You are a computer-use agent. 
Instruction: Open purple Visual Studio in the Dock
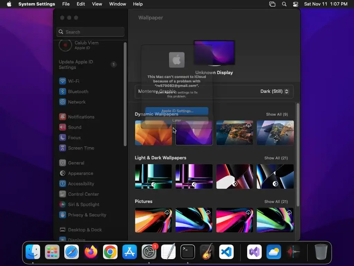(x=254, y=252)
